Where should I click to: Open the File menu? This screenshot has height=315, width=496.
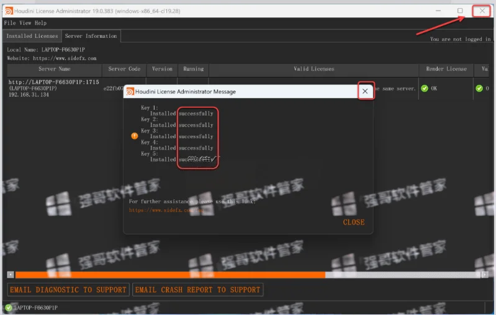10,23
